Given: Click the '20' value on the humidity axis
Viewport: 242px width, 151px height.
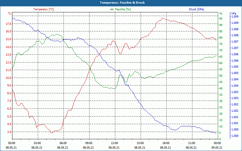Looking at the screenshot, I should click(x=221, y=114).
